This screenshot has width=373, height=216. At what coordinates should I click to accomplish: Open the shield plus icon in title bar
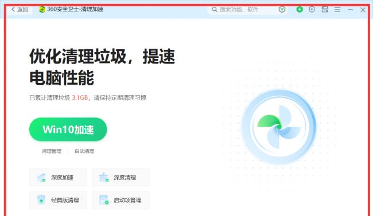[x=312, y=10]
